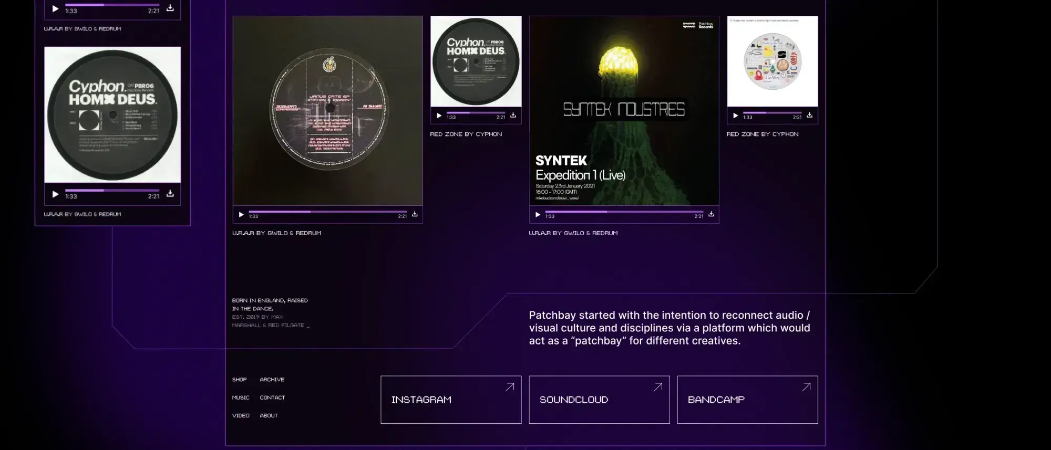Viewport: 1051px width, 450px height.
Task: Click the arrow icon on Soundcloud button
Action: click(x=658, y=387)
